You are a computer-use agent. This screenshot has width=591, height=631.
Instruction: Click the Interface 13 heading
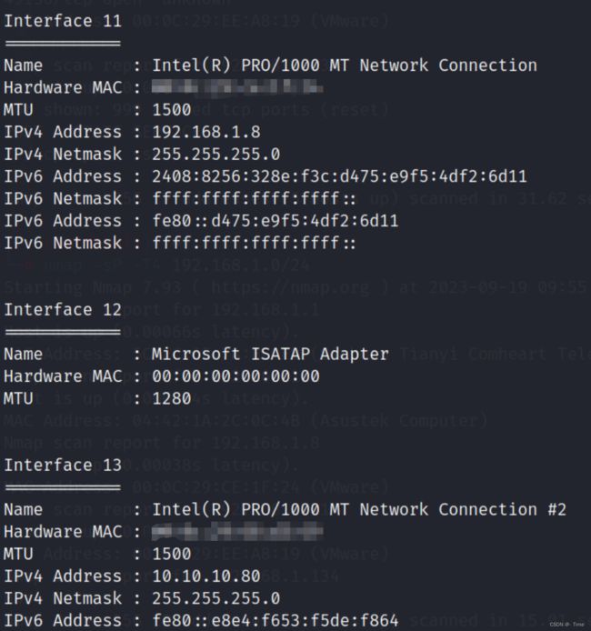point(63,466)
